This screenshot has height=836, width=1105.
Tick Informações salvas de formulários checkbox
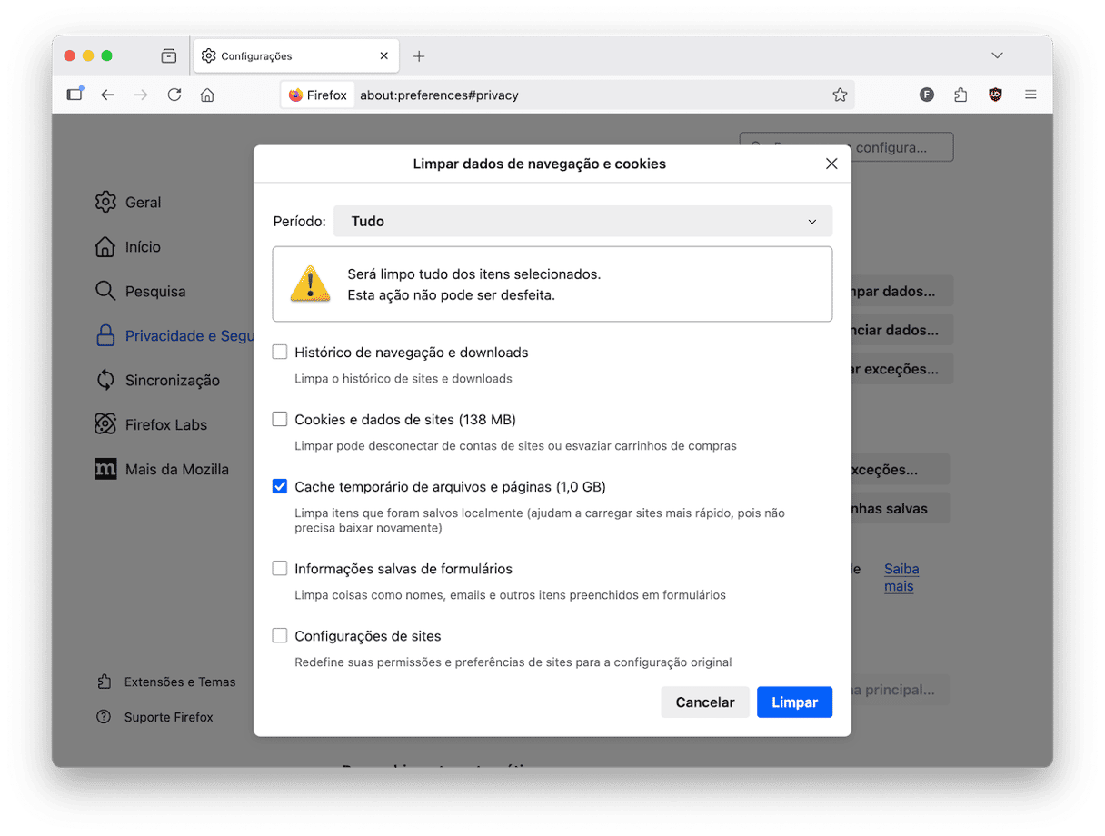(280, 569)
